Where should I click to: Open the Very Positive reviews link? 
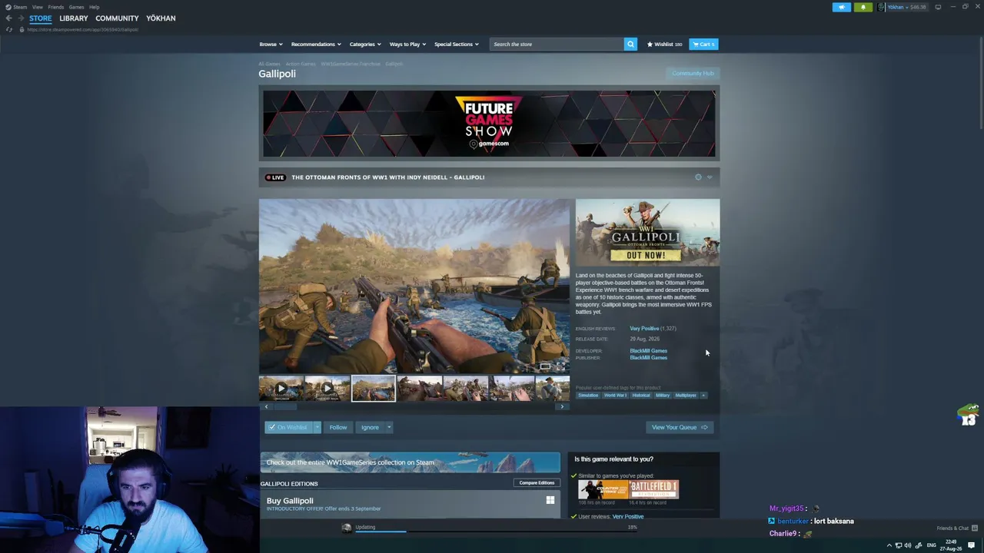click(644, 329)
